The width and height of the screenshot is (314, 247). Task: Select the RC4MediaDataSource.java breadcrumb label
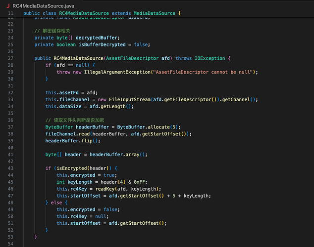[43, 6]
